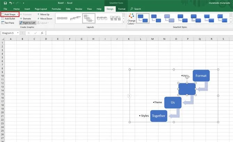Click the Undo arrow icon
Screen dimensions: 233x142
point(10,3)
